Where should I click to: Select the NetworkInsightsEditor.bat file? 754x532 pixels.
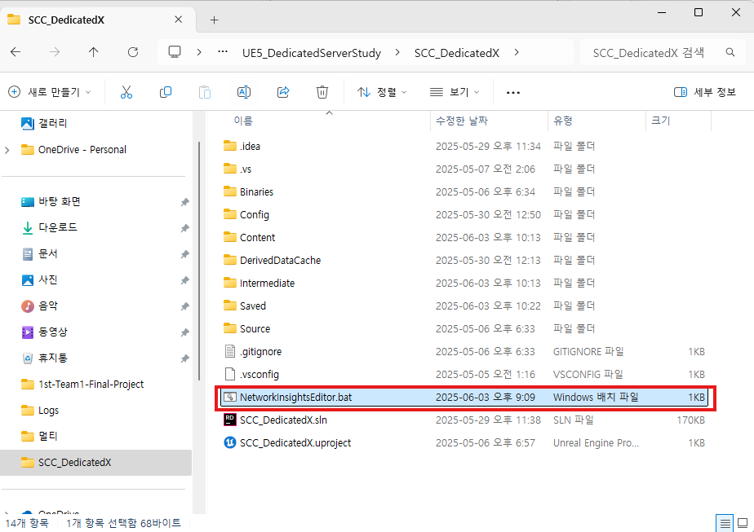pos(464,397)
